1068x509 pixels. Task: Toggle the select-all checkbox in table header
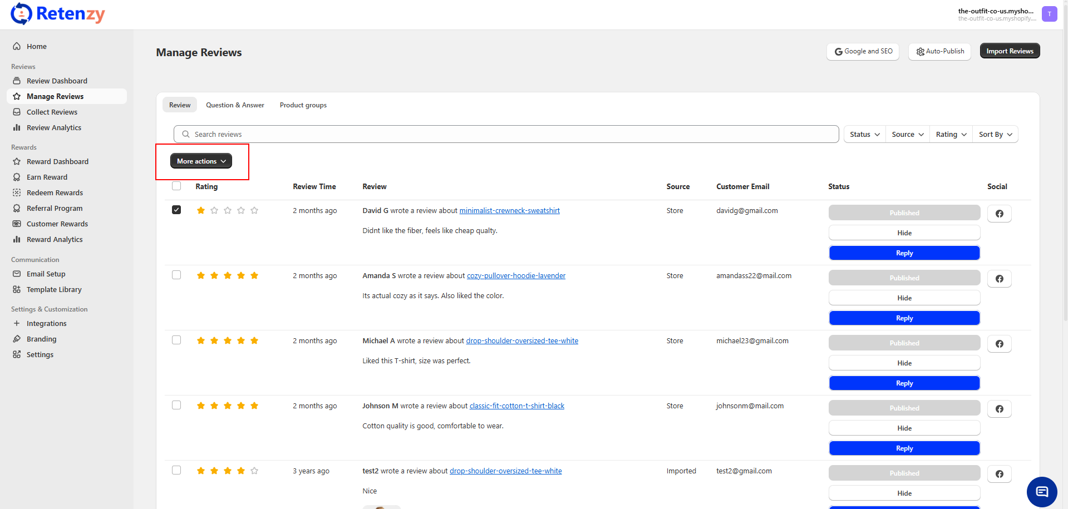(176, 186)
